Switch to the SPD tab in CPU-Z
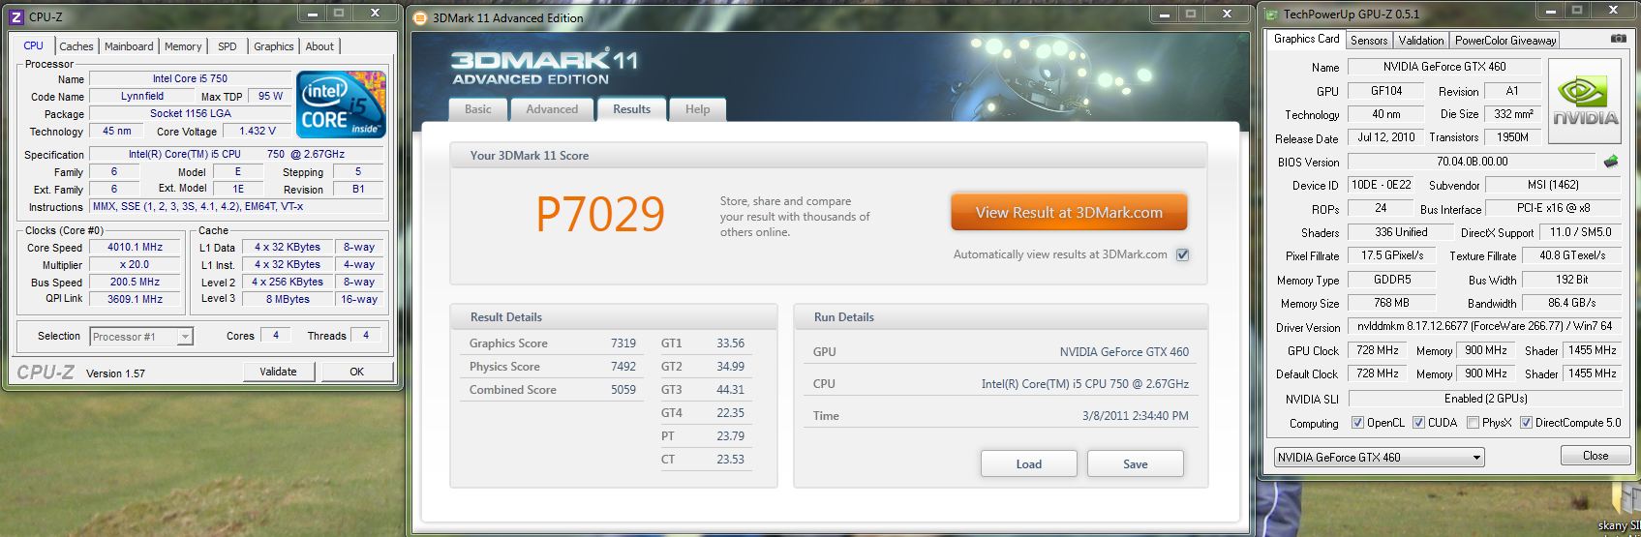 tap(228, 46)
